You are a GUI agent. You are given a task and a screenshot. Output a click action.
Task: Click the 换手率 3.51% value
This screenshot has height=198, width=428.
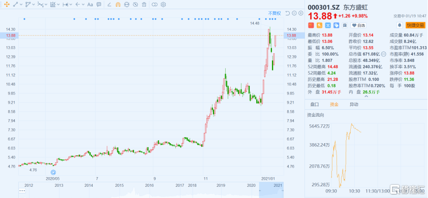[410, 67]
